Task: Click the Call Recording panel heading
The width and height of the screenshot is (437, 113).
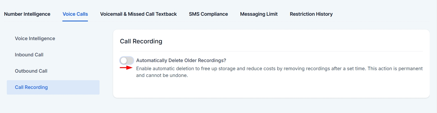Action: coord(141,41)
